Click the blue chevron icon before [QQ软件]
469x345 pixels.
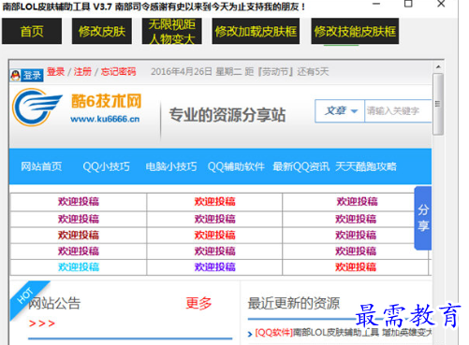[x=250, y=334]
